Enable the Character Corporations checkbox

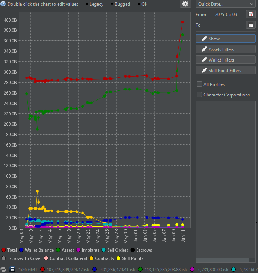199,94
